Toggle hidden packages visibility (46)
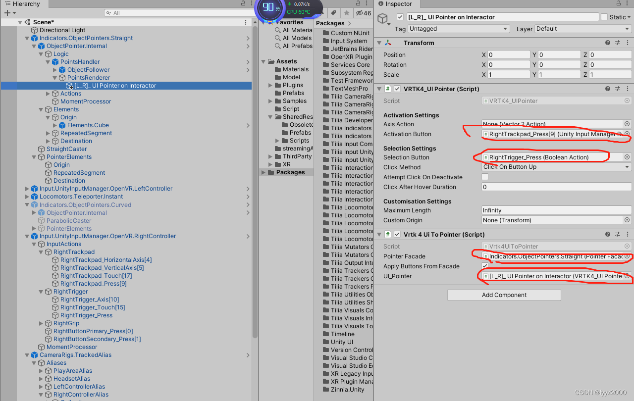 point(364,13)
